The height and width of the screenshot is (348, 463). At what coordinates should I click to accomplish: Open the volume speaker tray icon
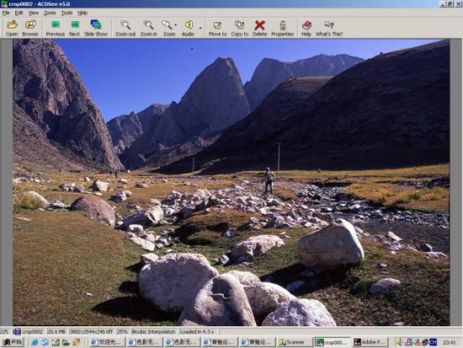(400, 342)
